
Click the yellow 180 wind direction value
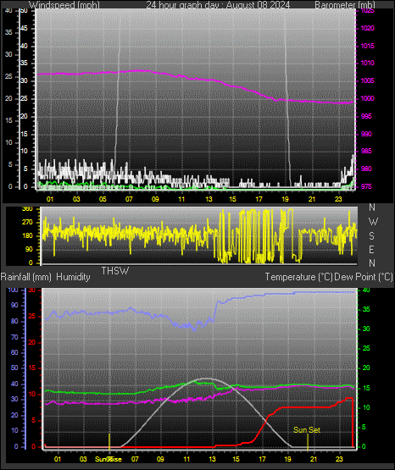(x=27, y=236)
